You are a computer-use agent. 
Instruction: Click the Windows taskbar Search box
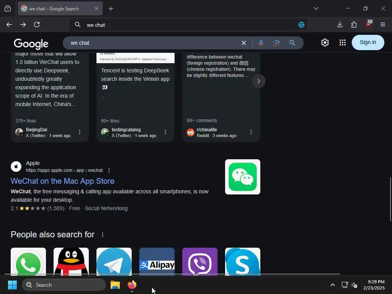coord(64,285)
